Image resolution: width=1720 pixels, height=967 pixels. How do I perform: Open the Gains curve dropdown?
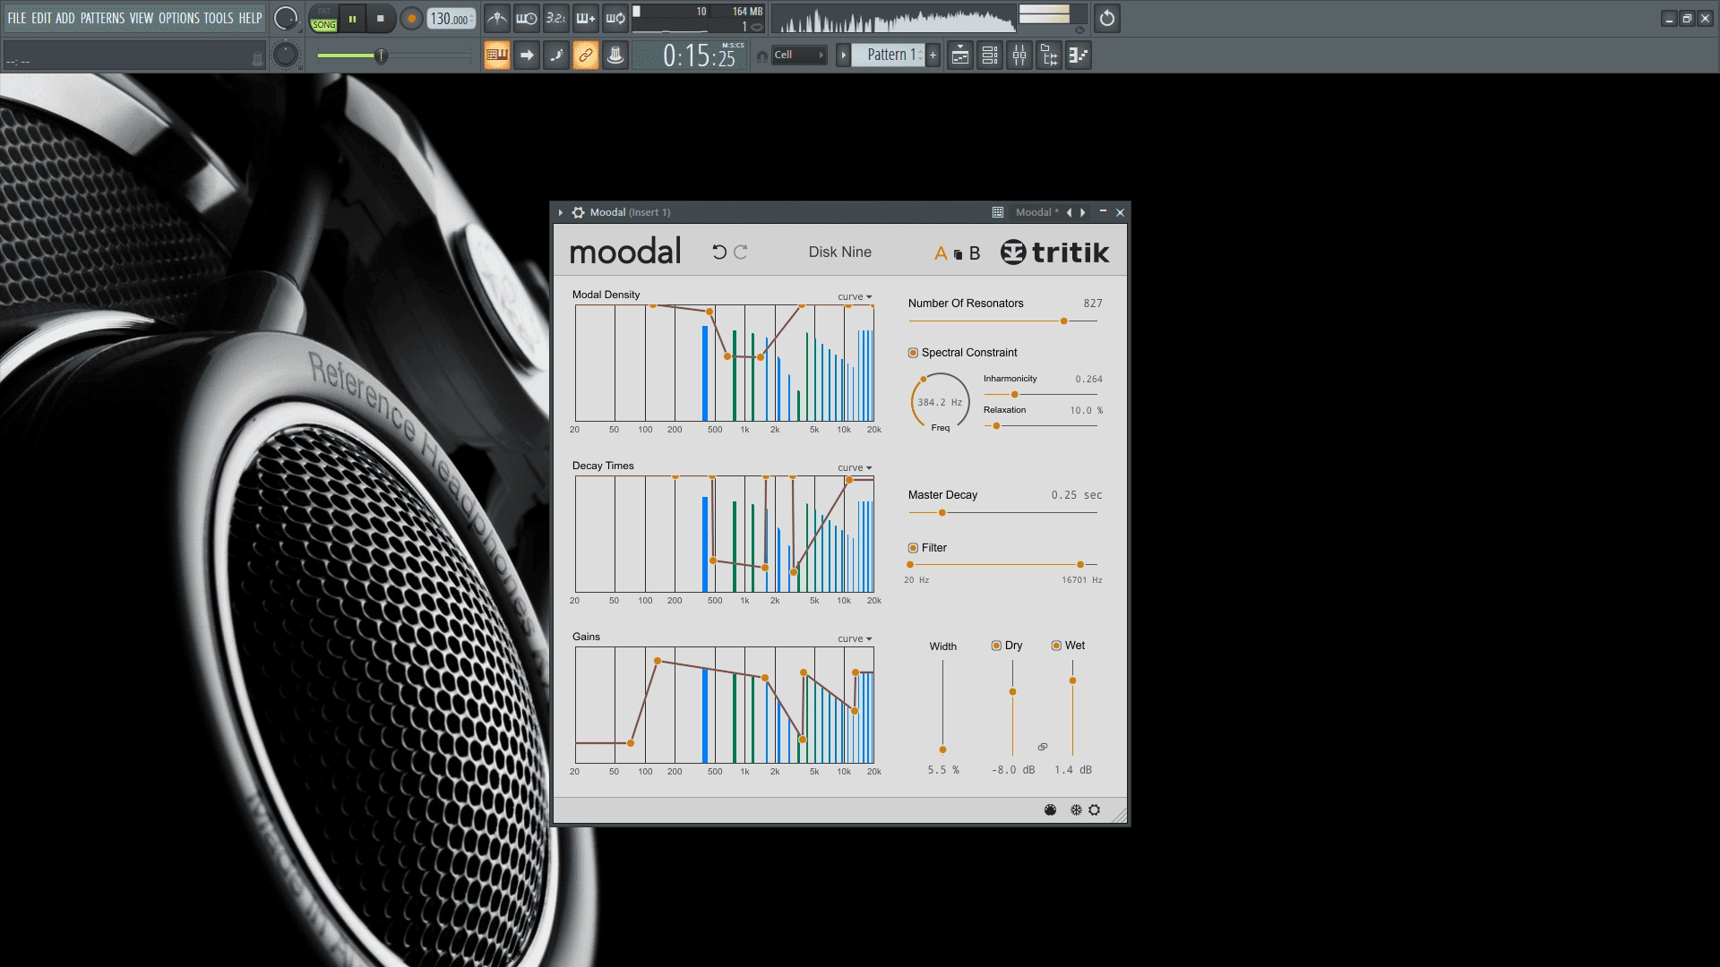tap(855, 638)
